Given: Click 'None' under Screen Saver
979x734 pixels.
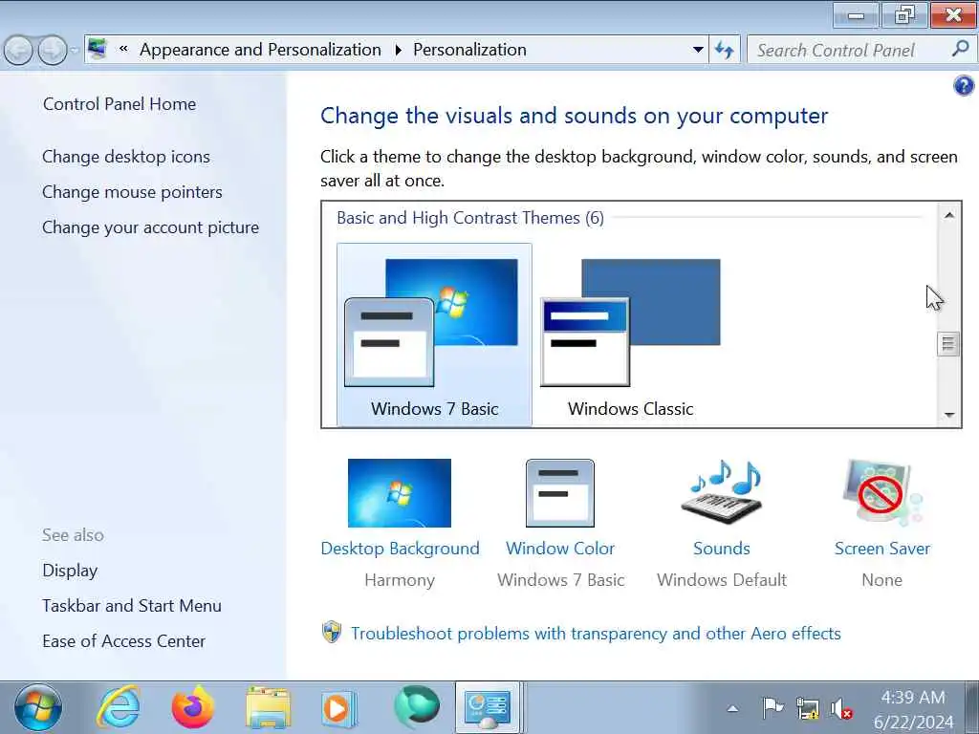Looking at the screenshot, I should (x=881, y=580).
